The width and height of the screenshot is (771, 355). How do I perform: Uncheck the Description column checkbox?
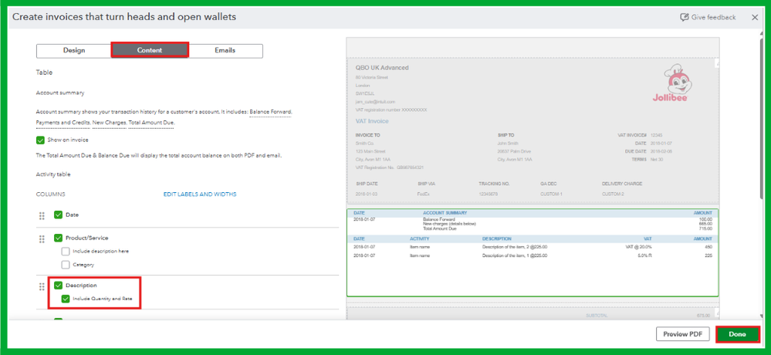[58, 286]
